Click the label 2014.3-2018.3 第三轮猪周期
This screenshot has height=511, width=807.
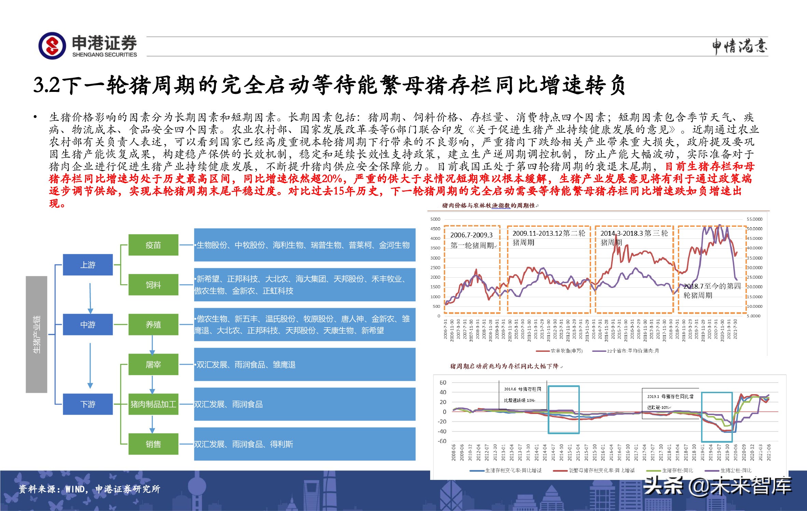point(634,238)
